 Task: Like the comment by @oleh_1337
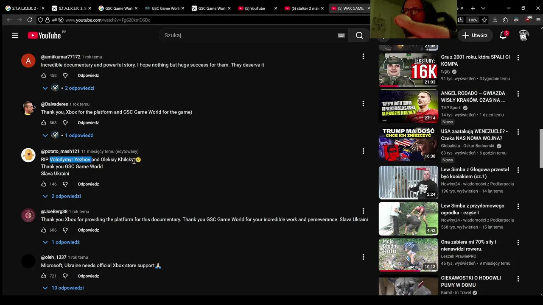(x=44, y=276)
